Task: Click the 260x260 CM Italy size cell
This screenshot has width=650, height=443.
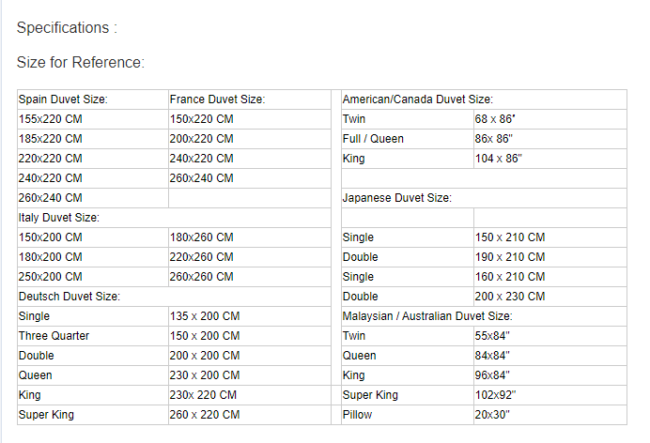Action: pyautogui.click(x=202, y=277)
